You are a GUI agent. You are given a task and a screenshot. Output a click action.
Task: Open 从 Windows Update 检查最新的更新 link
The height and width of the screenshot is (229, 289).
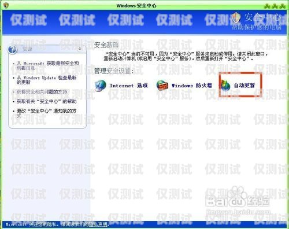coord(46,80)
